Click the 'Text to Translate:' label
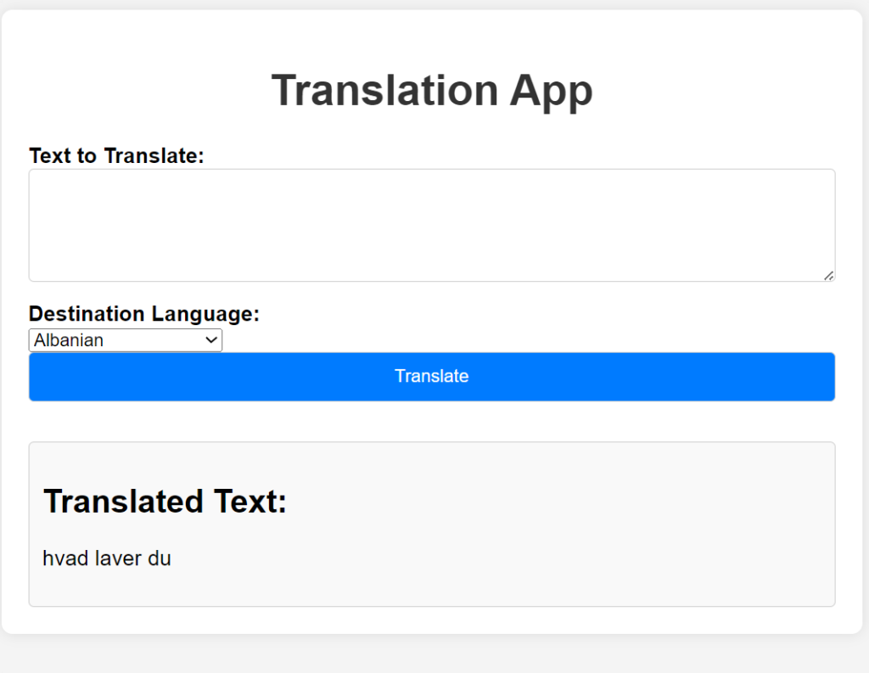 116,156
